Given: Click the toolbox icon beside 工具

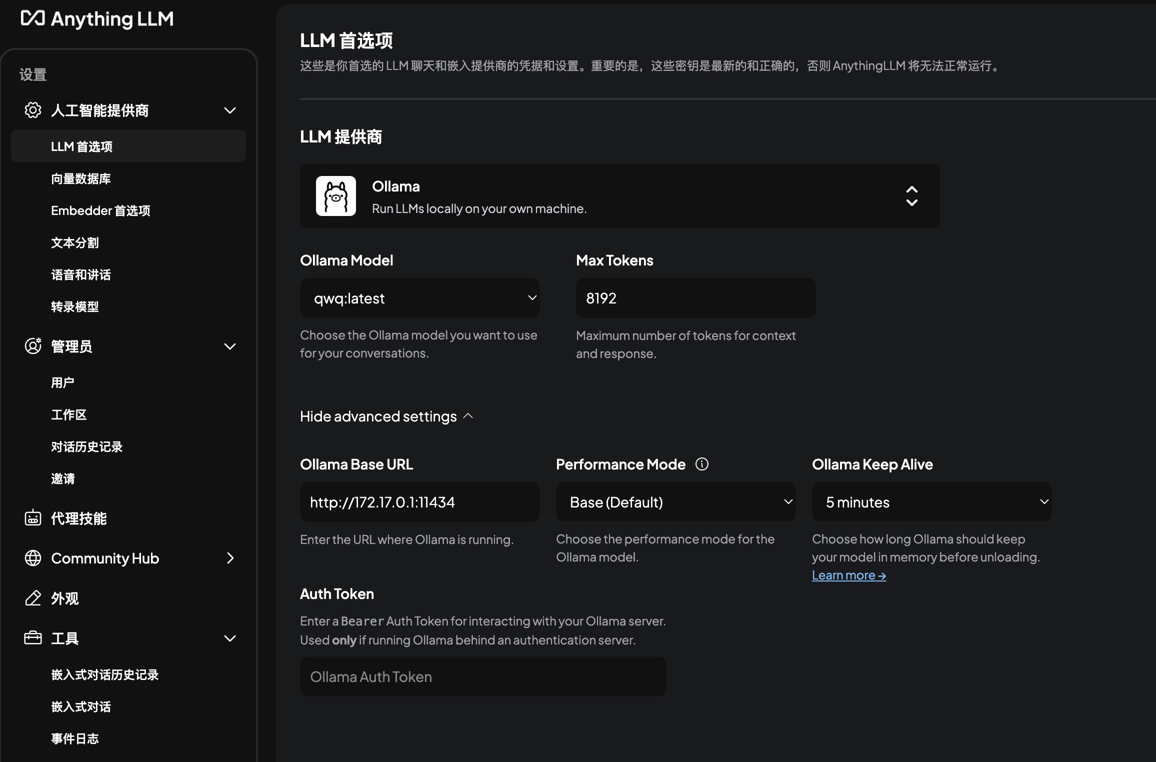Looking at the screenshot, I should click(x=33, y=638).
